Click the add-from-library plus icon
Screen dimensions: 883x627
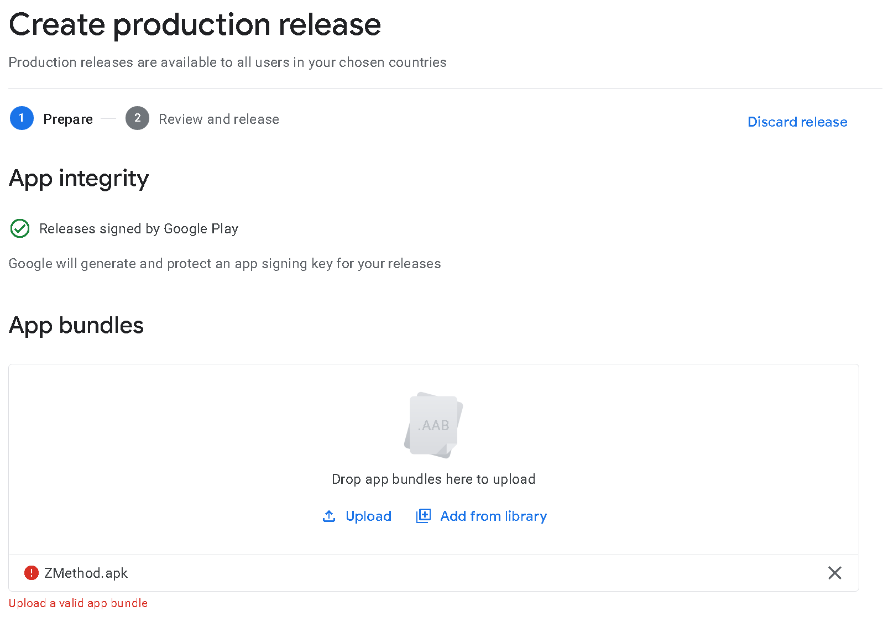pos(424,516)
